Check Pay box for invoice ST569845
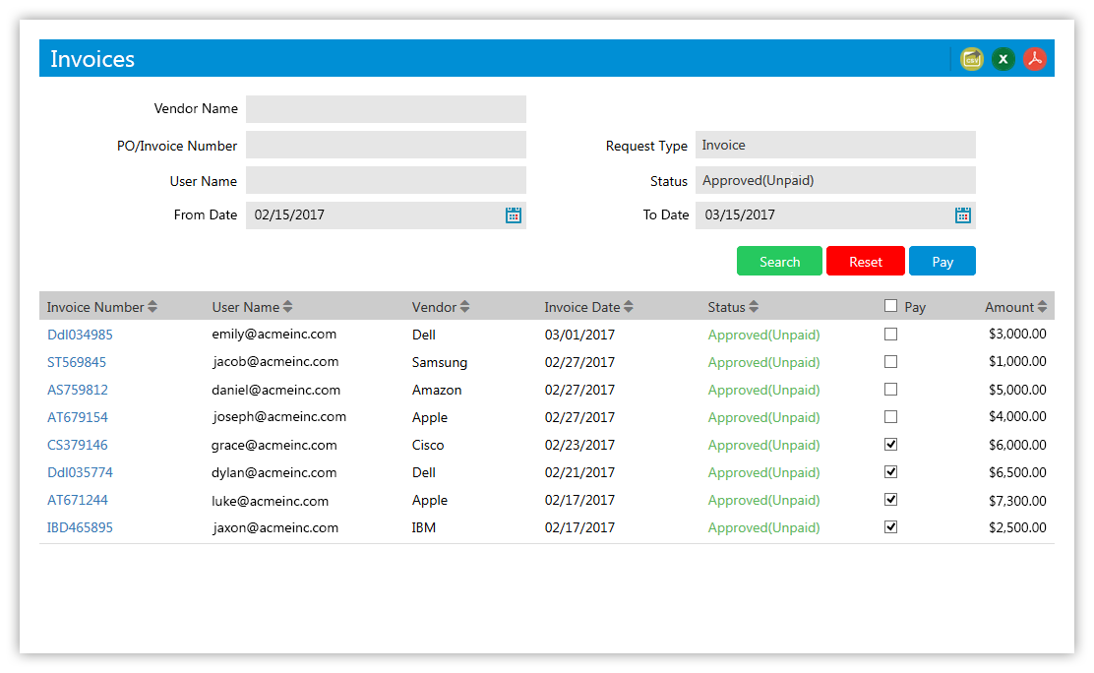 [x=890, y=362]
